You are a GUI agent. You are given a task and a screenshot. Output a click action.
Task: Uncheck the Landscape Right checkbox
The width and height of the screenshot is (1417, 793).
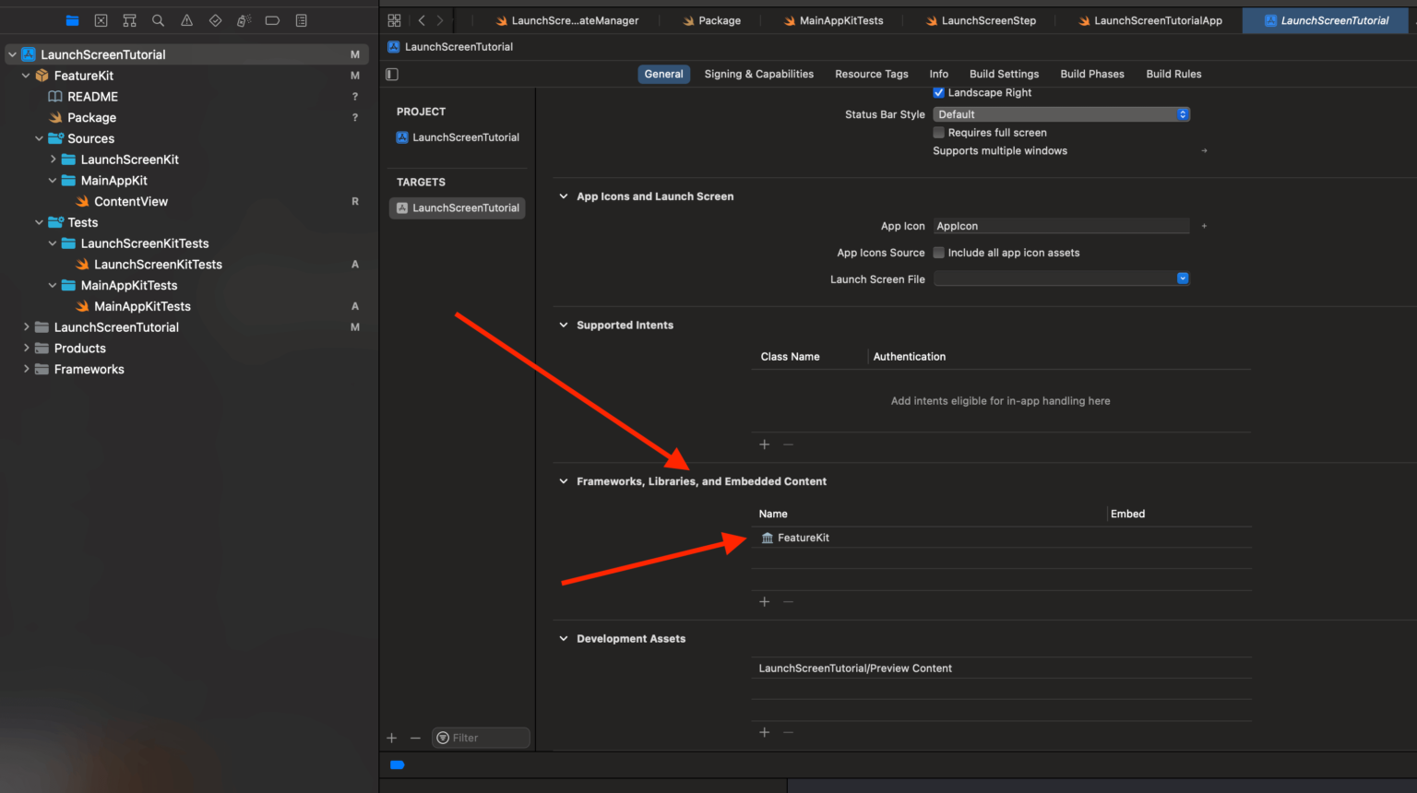pos(938,92)
